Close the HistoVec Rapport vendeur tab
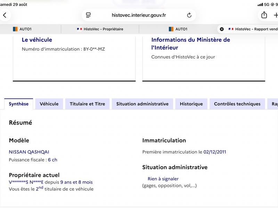278x208 pixels. 222,29
